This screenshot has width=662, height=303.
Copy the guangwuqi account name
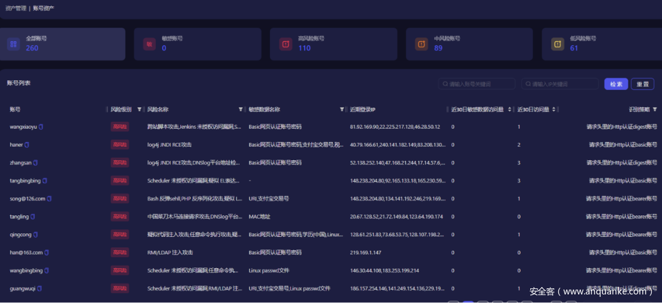[x=40, y=288]
